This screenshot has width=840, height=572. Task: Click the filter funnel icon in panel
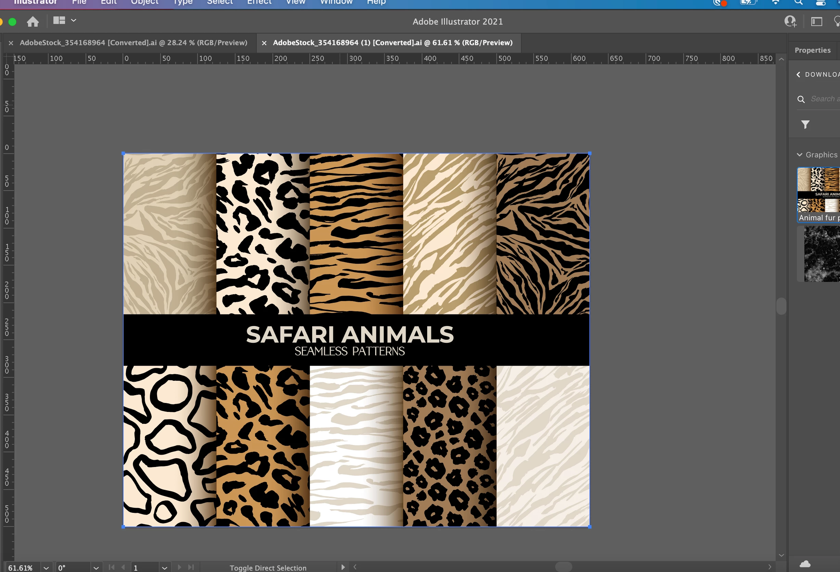point(805,125)
